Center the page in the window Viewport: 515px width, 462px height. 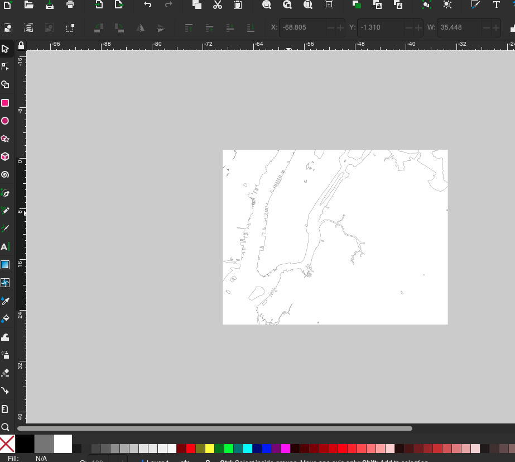[329, 4]
